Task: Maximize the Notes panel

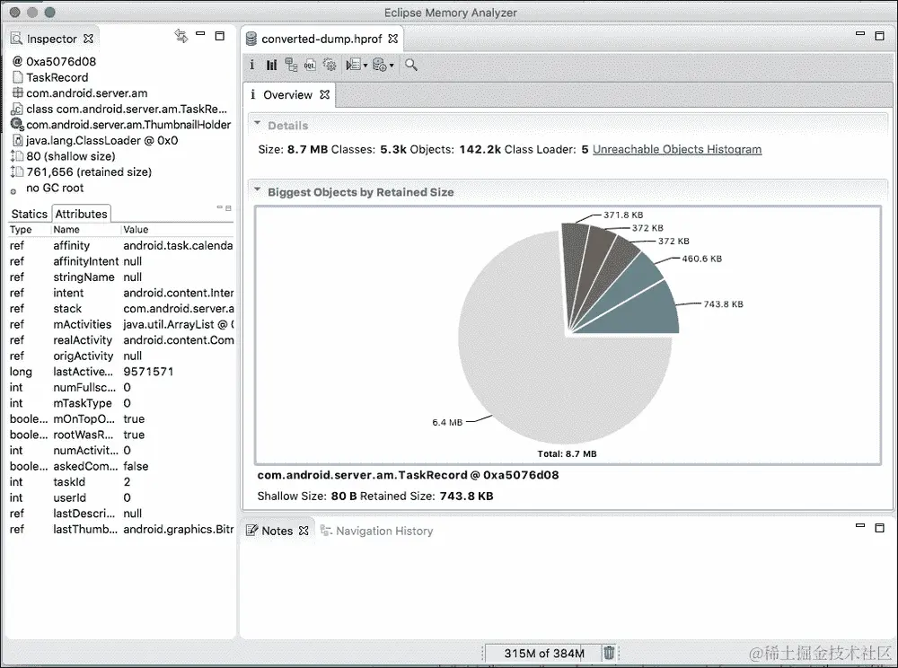Action: [880, 527]
